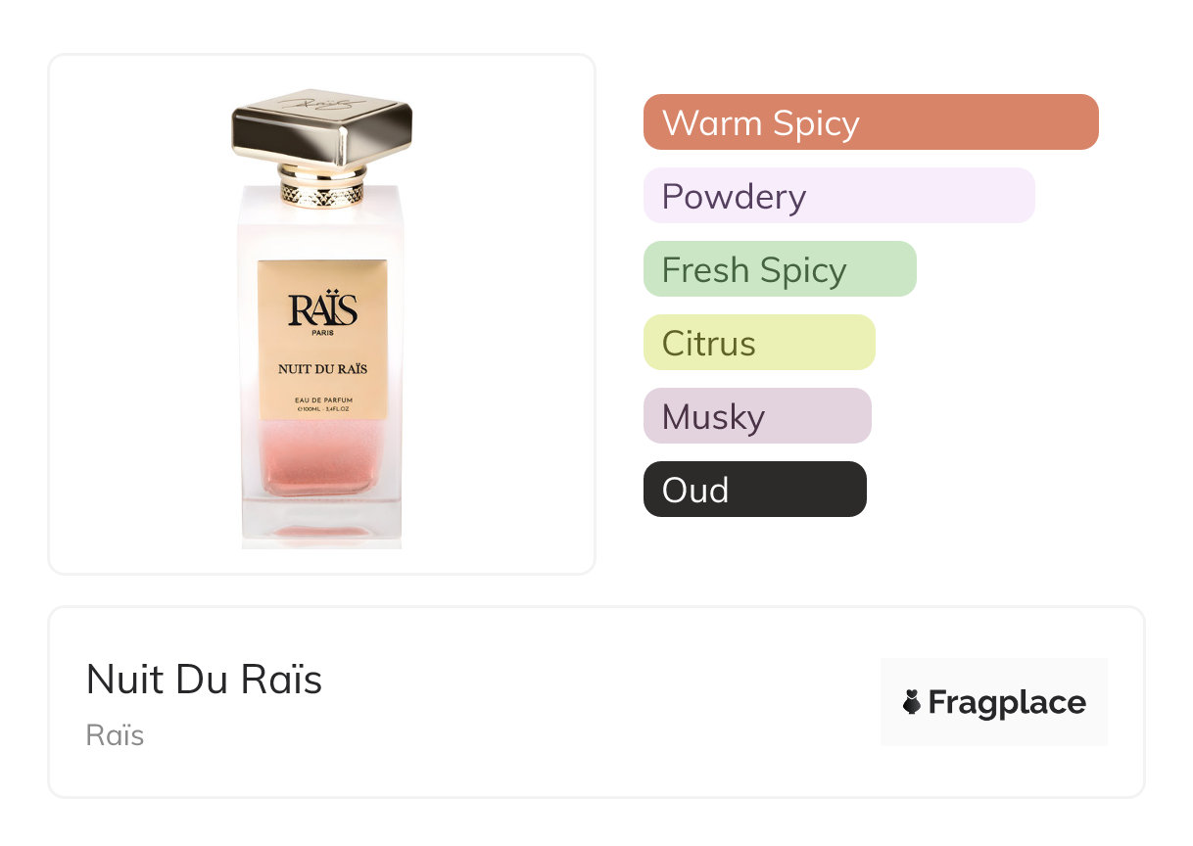The image size is (1193, 846).
Task: Click the engraved signature on cap top
Action: click(320, 101)
